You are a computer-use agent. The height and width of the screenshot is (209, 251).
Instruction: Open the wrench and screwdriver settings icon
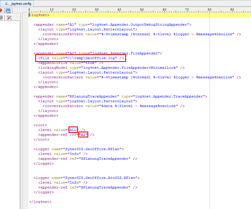[10, 17]
